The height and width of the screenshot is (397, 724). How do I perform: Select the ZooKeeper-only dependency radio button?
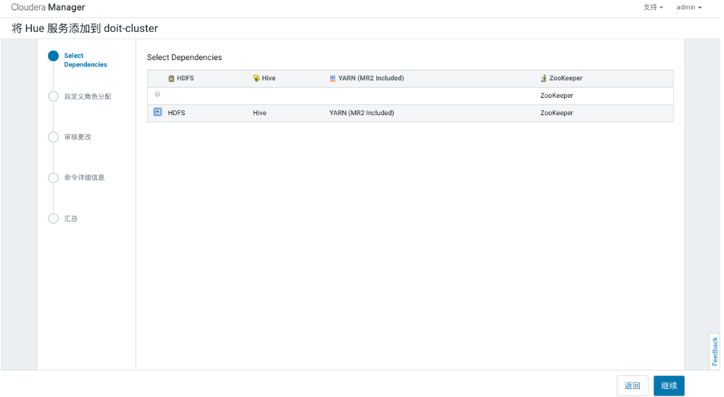pos(157,94)
